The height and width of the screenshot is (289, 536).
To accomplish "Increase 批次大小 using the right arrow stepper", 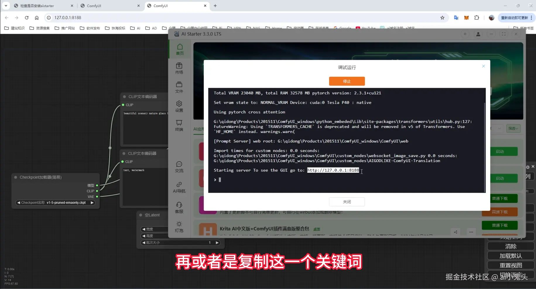I will [x=217, y=242].
